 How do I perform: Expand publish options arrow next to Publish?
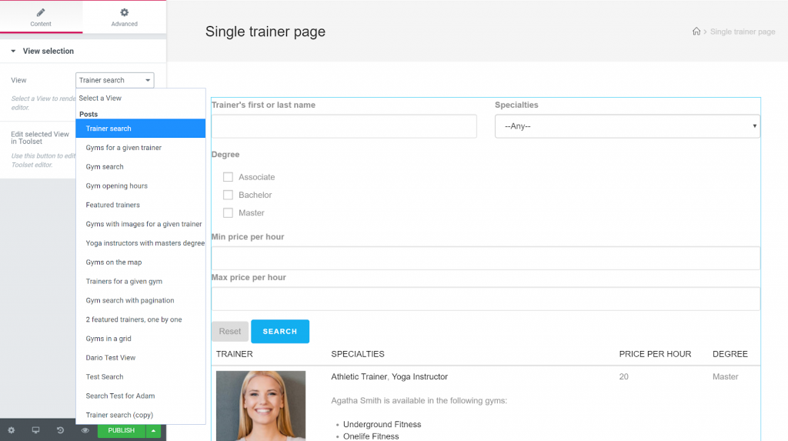tap(153, 430)
